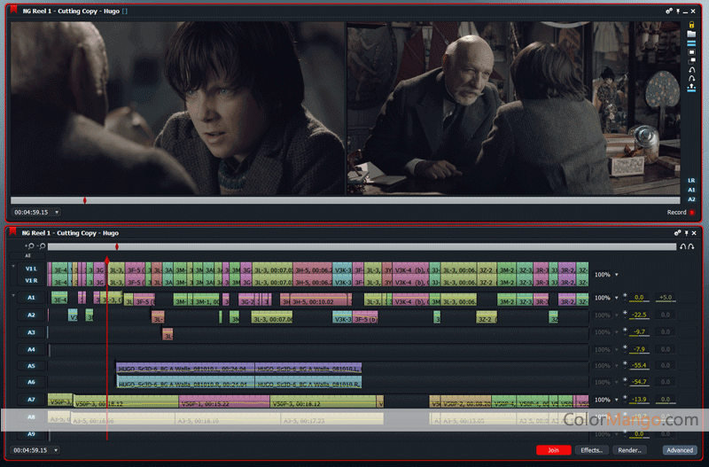Open viewer timecode 00:04:59.15 dropdown
709x467 pixels.
pyautogui.click(x=57, y=212)
